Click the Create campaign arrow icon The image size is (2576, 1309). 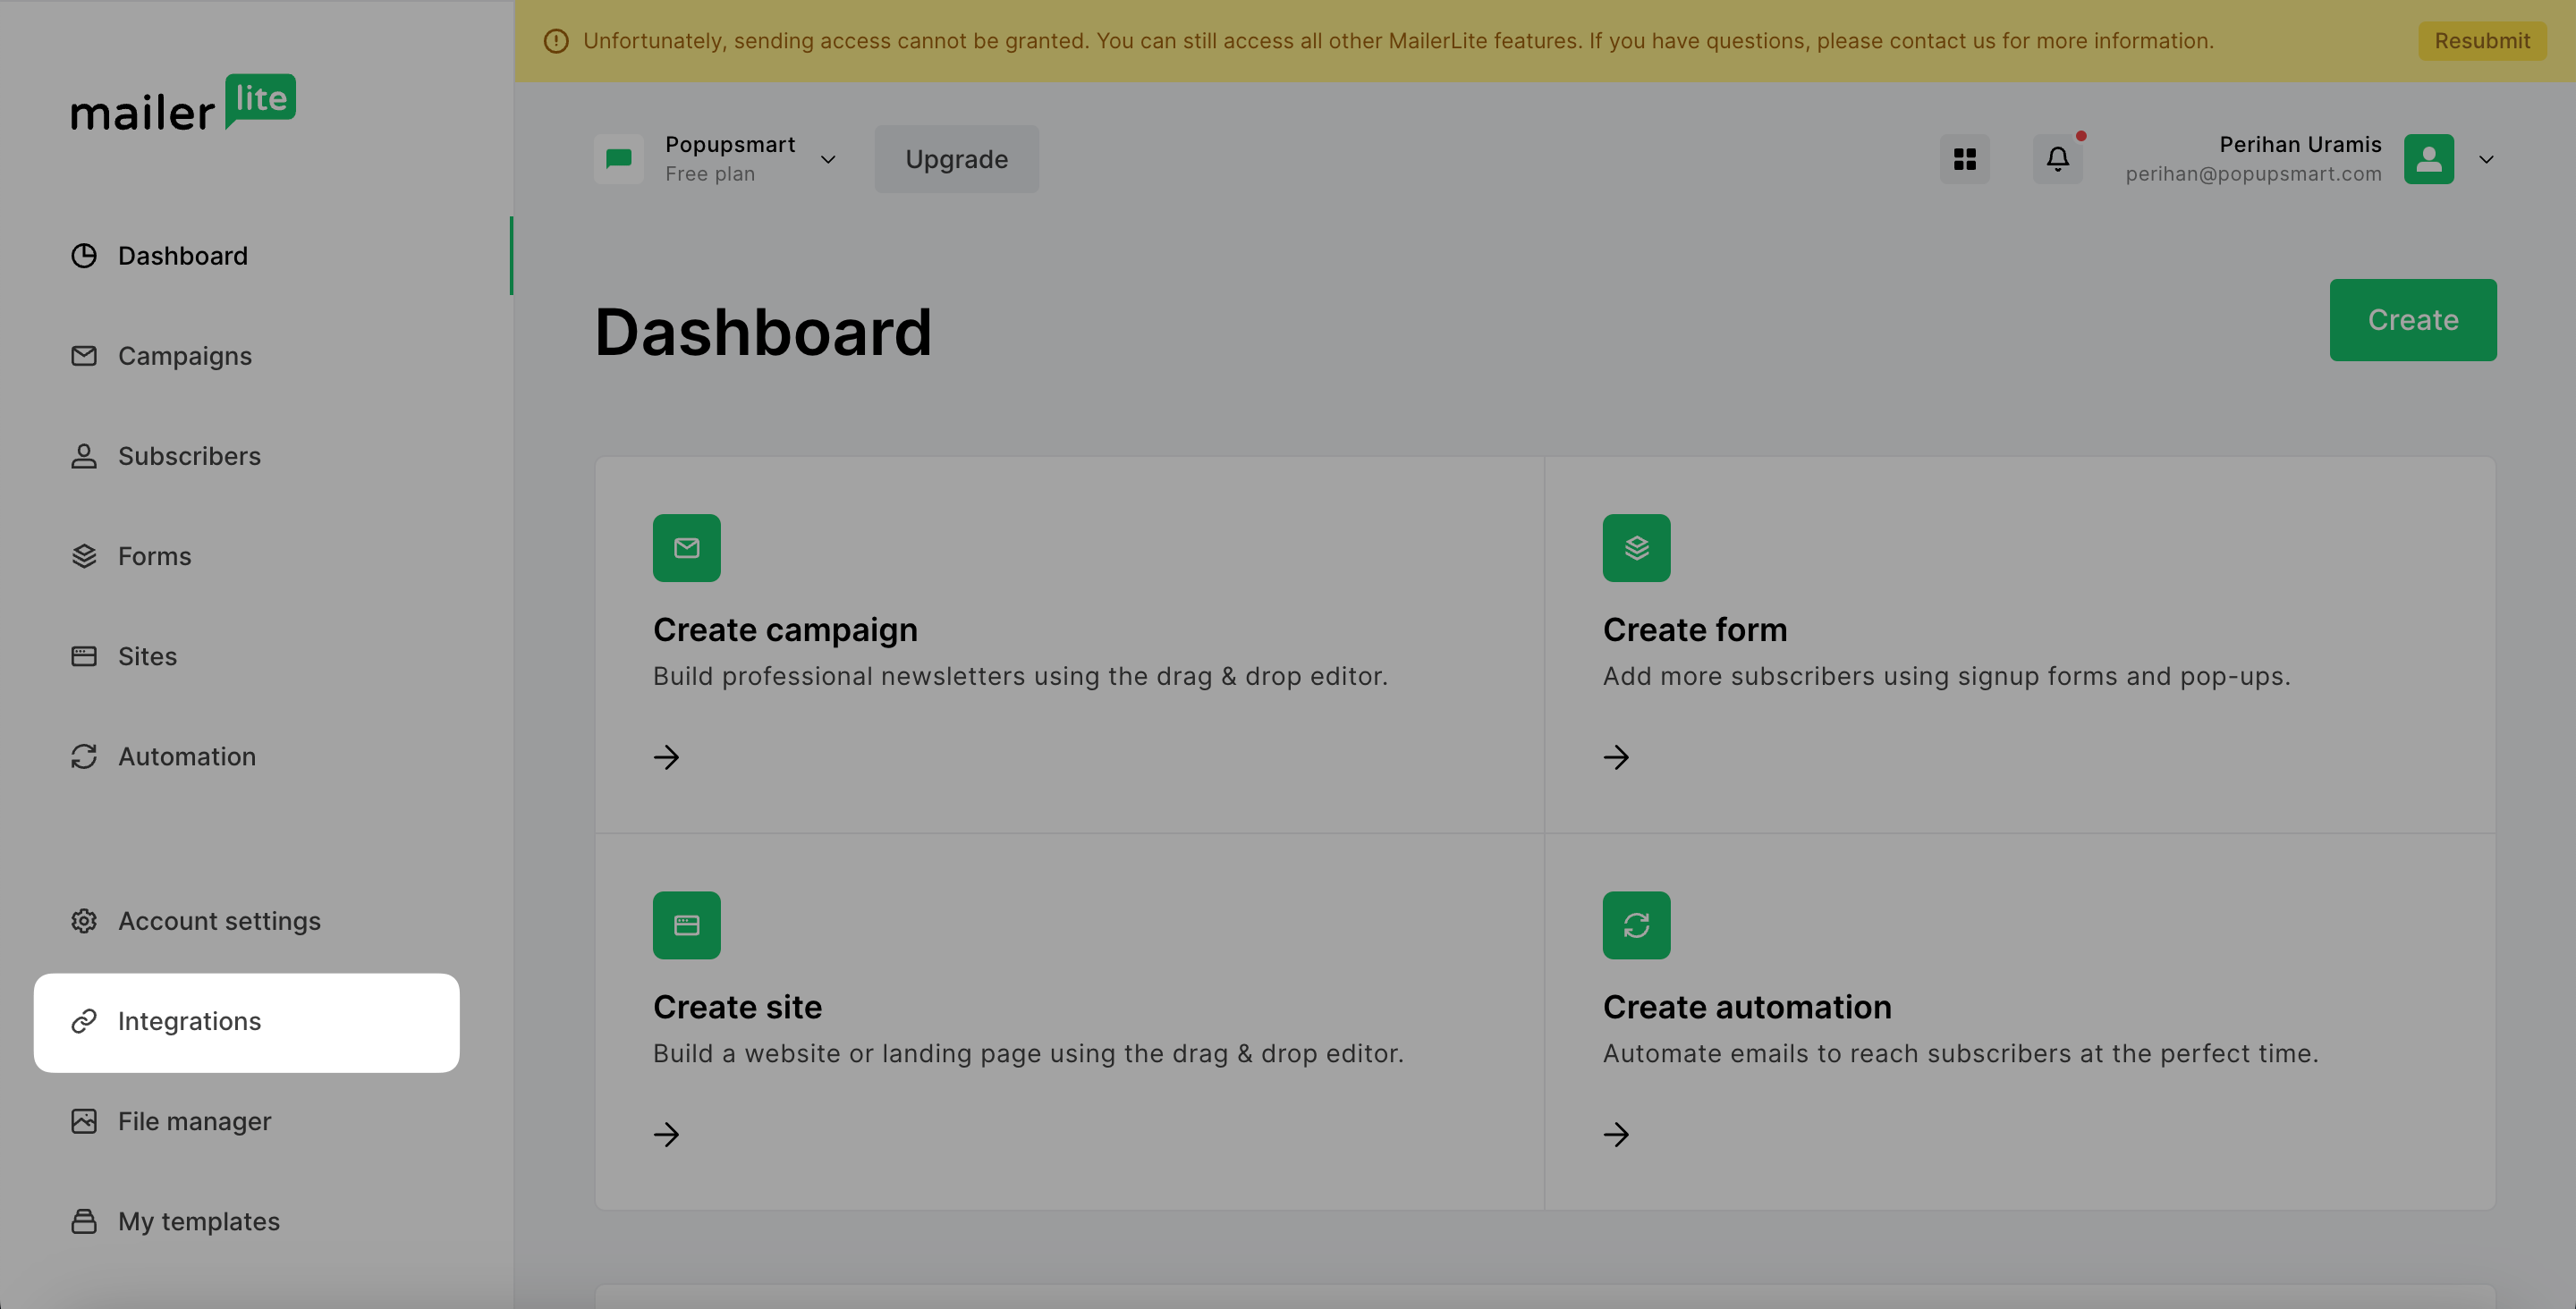click(666, 758)
